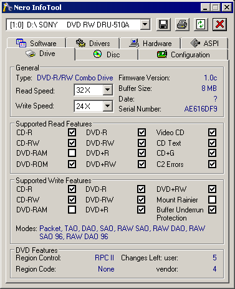Image resolution: width=235 pixels, height=289 pixels.
Task: Toggle DVD+RW read feature checkbox
Action: pyautogui.click(x=141, y=164)
